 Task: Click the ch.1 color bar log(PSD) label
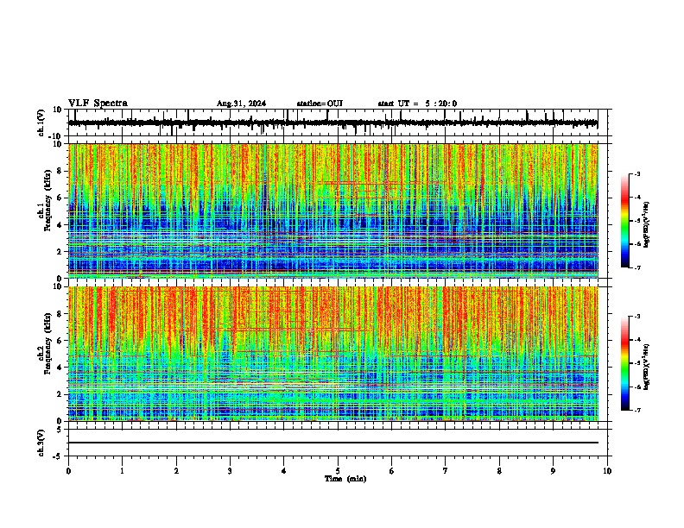pyautogui.click(x=647, y=224)
